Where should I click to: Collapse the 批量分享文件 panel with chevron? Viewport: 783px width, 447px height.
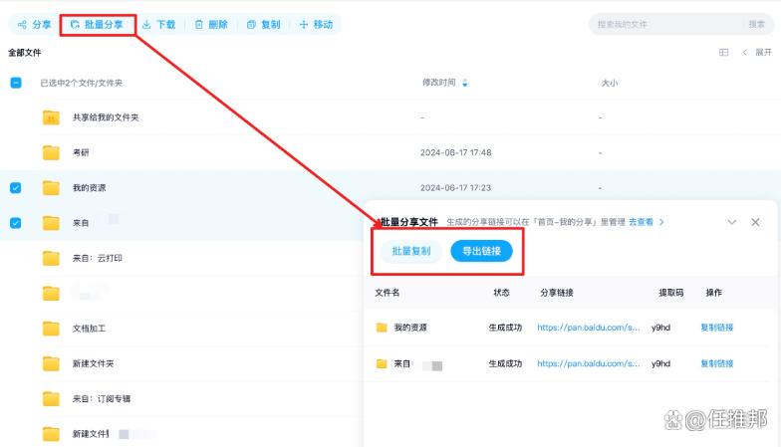tap(732, 222)
